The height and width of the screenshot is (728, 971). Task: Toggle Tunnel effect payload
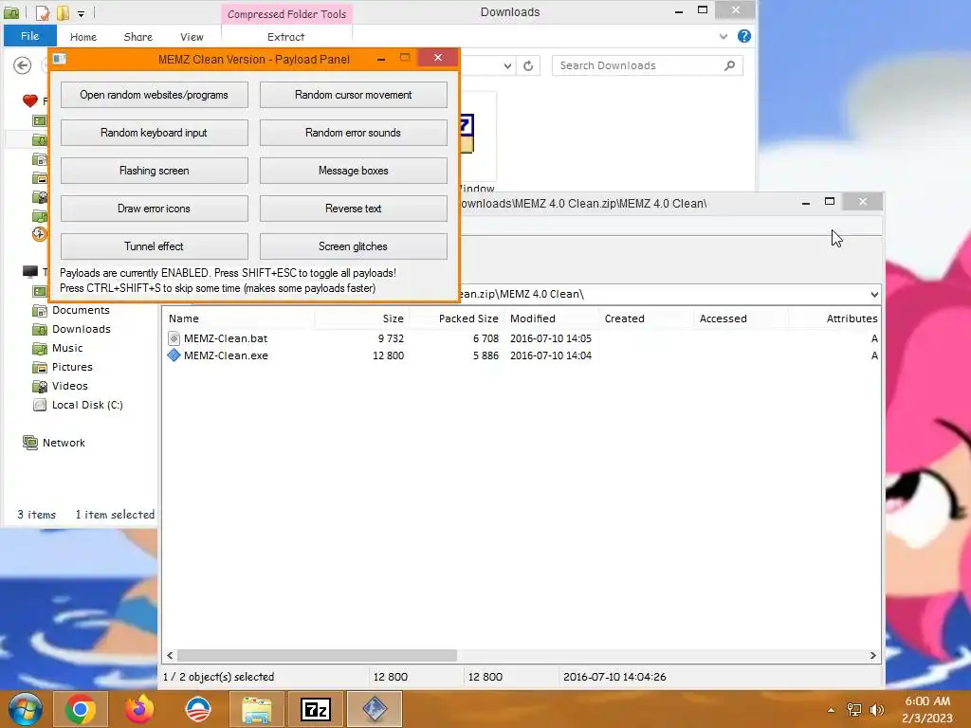tap(155, 246)
